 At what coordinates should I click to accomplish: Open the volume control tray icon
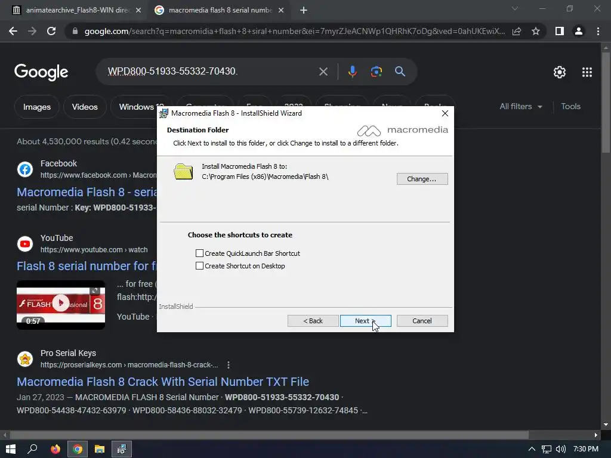pyautogui.click(x=561, y=449)
